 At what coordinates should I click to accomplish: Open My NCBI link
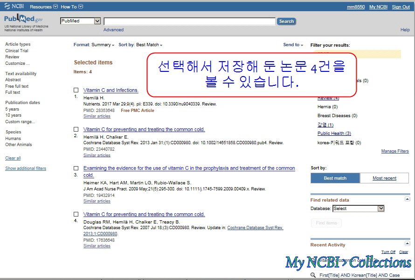click(378, 7)
